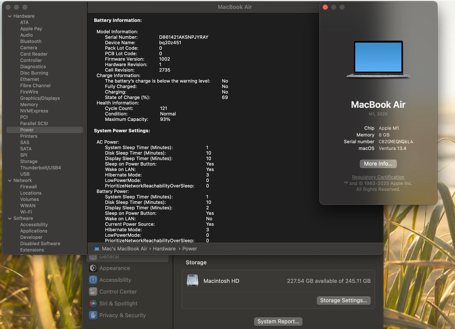455x329 pixels.
Task: Open Privacy & Security hand icon
Action: click(93, 315)
